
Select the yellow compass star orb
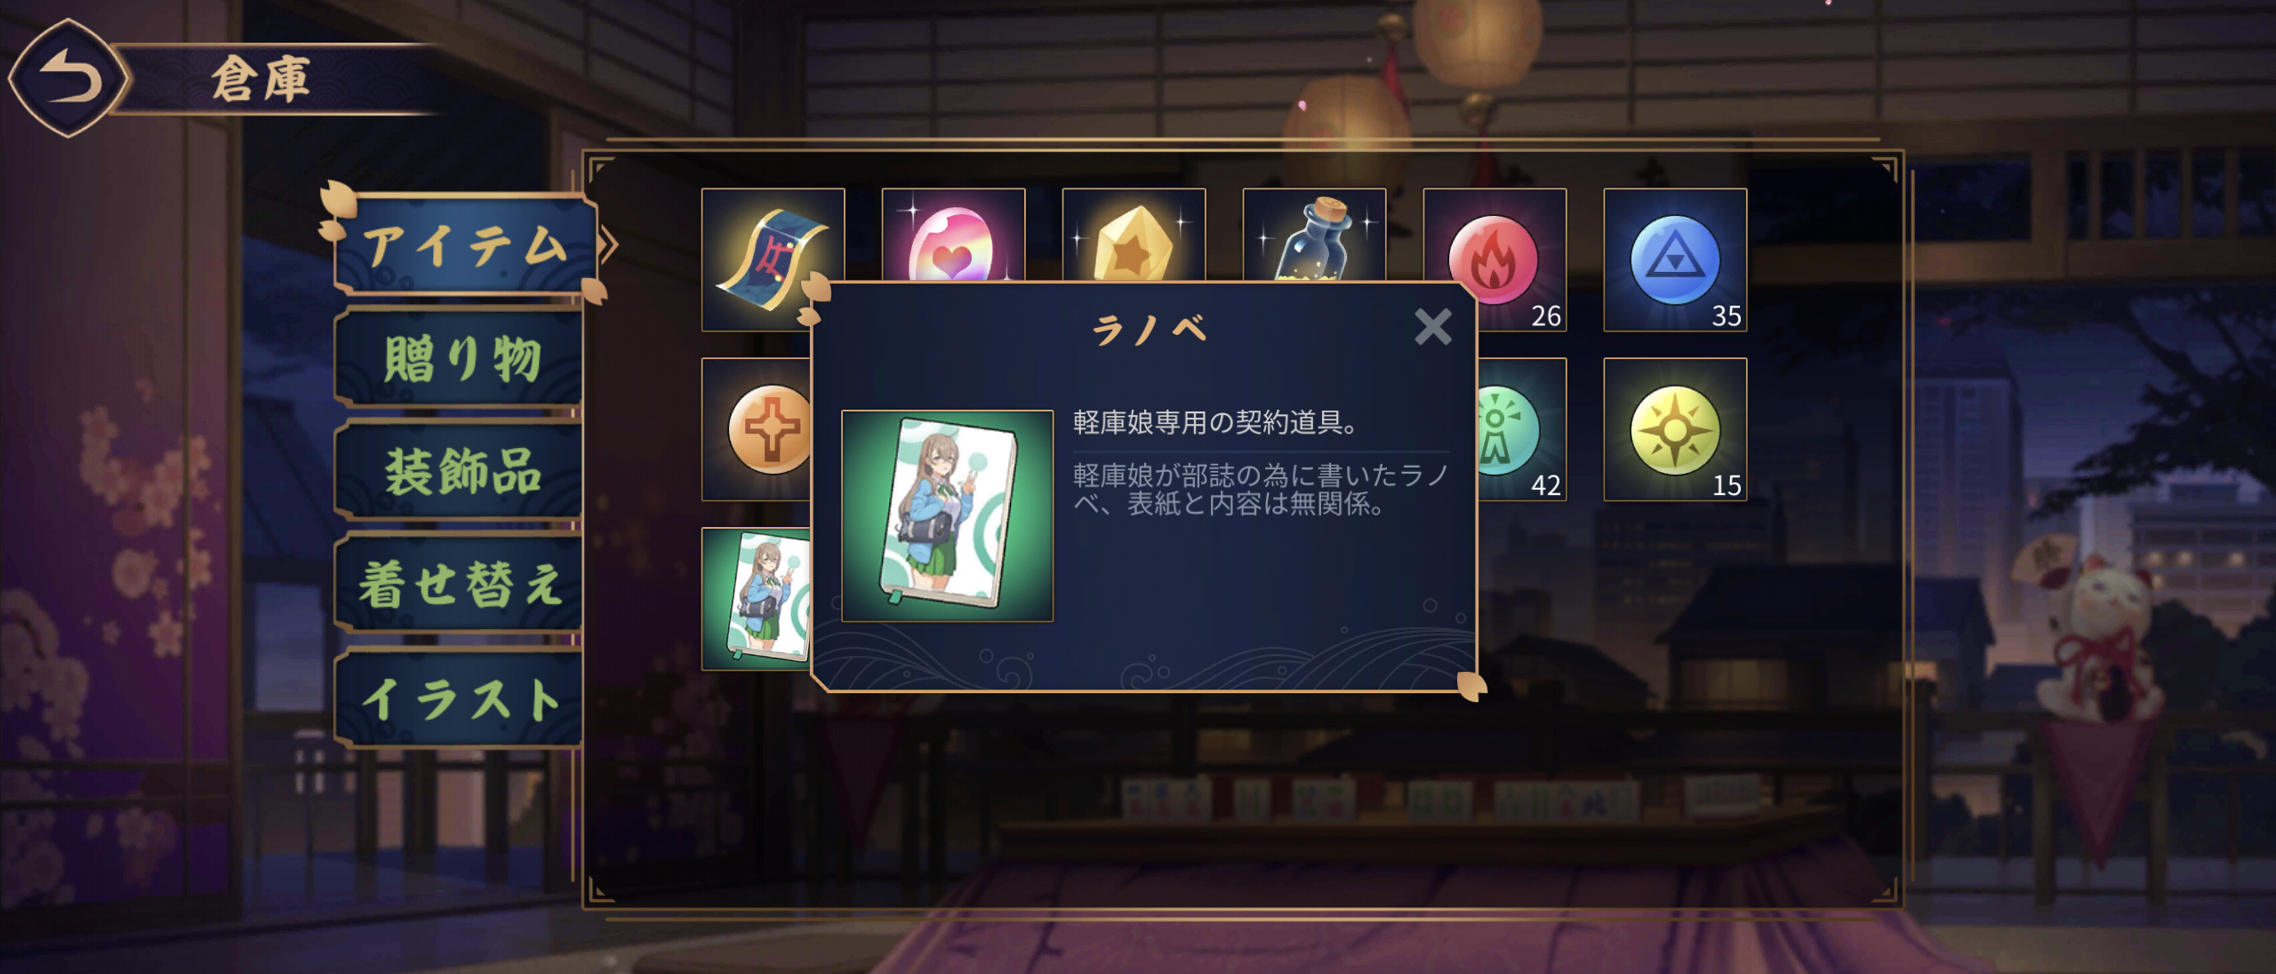pos(1675,429)
